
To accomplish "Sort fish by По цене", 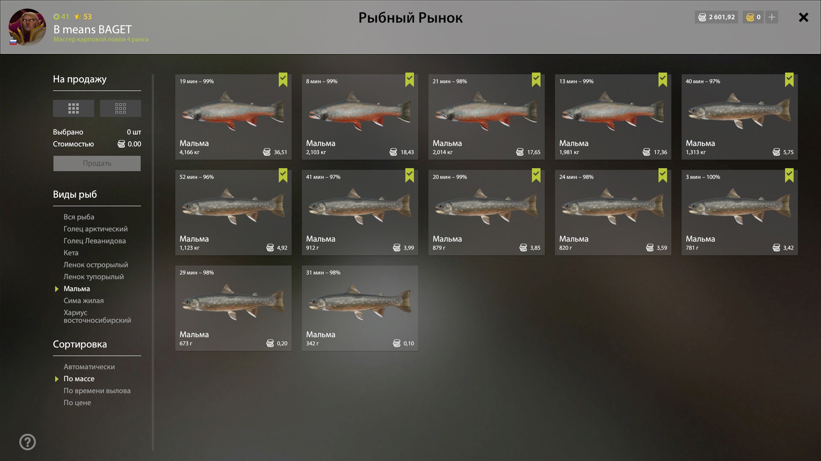I will [77, 403].
